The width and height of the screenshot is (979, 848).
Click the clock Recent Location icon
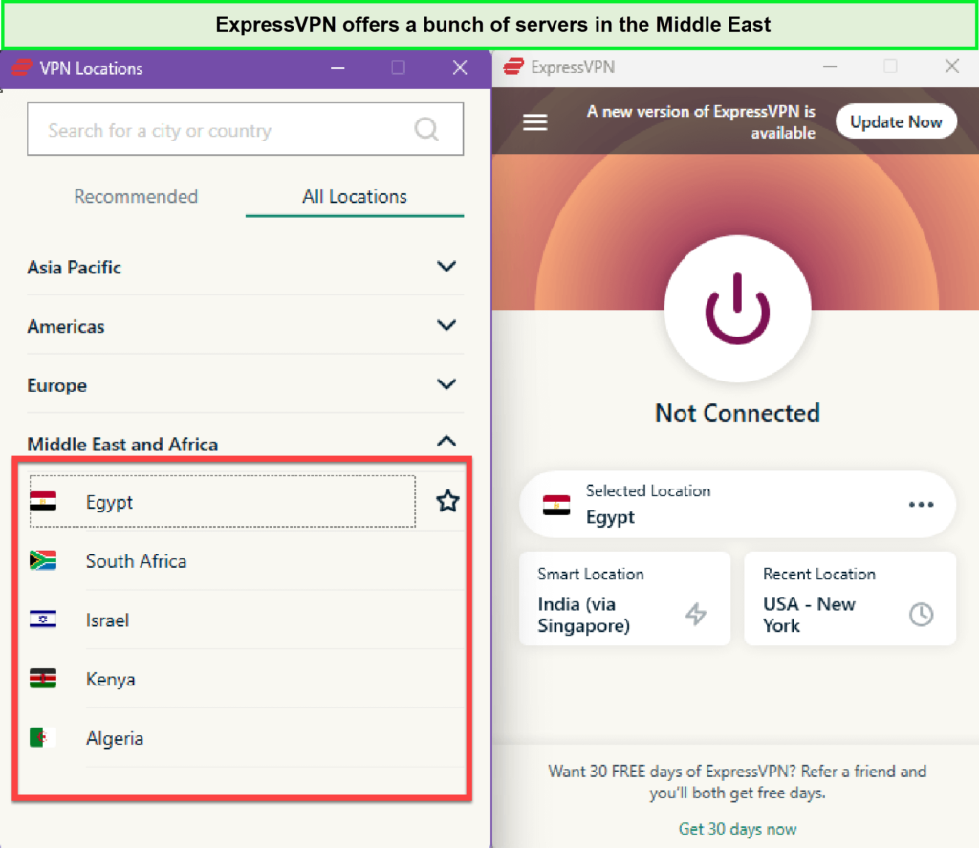(x=921, y=615)
